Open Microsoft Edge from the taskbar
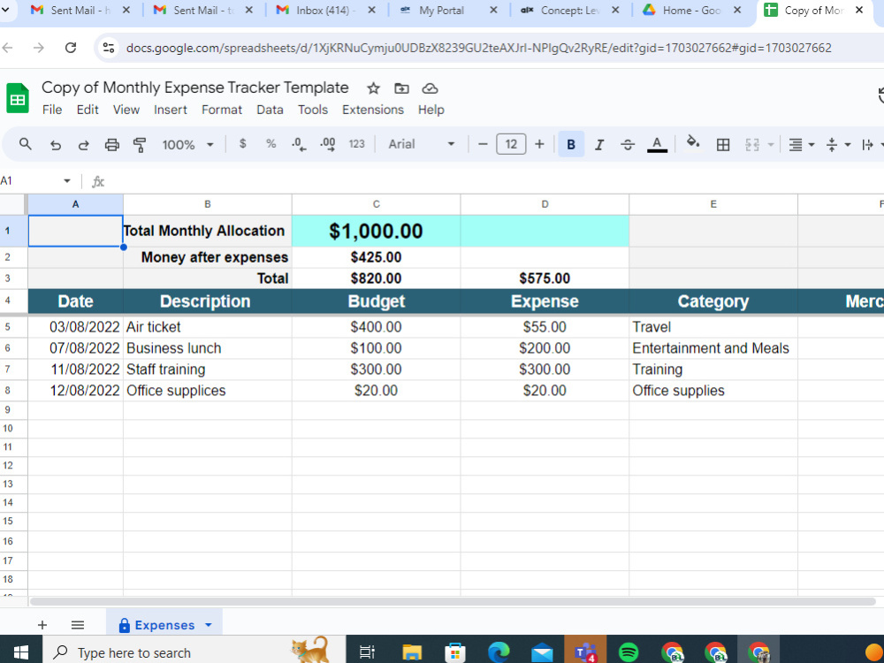The height and width of the screenshot is (663, 884). tap(499, 652)
